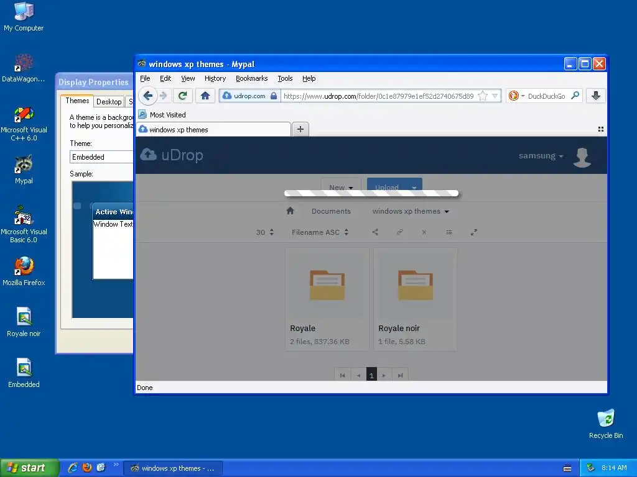Image resolution: width=637 pixels, height=477 pixels.
Task: Click the search magnifier in DuckDuckGo box
Action: [x=575, y=96]
